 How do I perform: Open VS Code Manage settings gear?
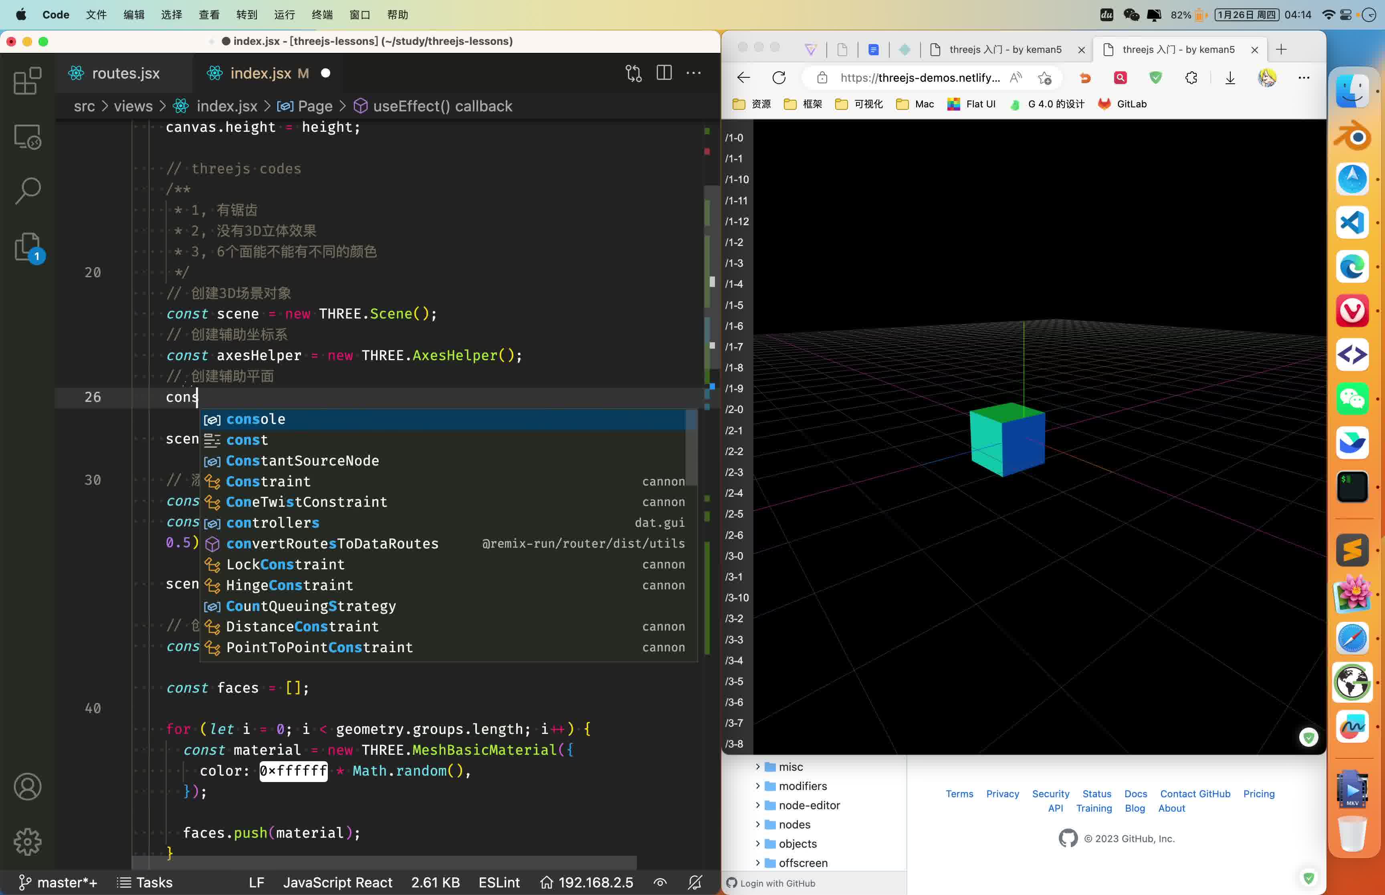click(x=27, y=842)
